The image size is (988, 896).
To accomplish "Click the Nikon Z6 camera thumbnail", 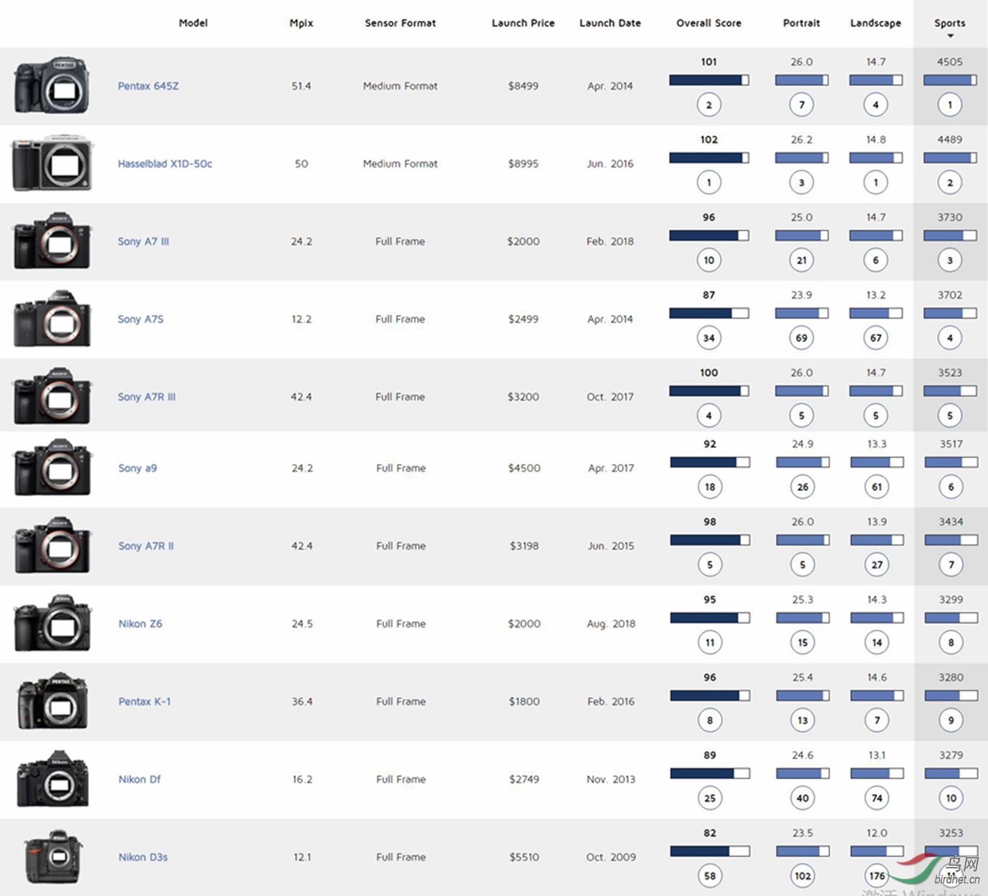I will pyautogui.click(x=53, y=623).
